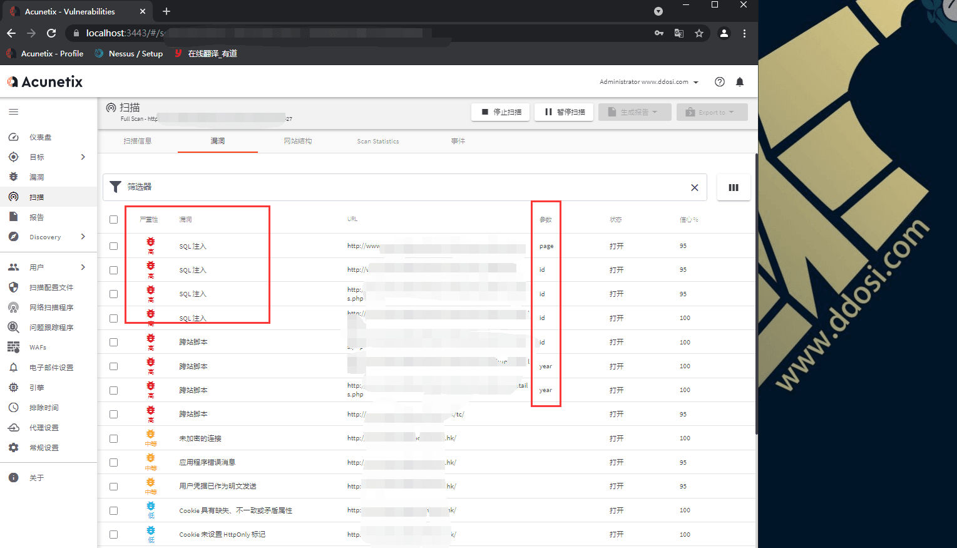957x548 pixels.
Task: Click the Chrome translate icon in address bar
Action: point(679,33)
